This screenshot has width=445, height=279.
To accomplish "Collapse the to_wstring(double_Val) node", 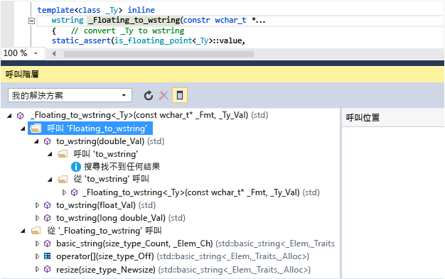I will (x=37, y=141).
